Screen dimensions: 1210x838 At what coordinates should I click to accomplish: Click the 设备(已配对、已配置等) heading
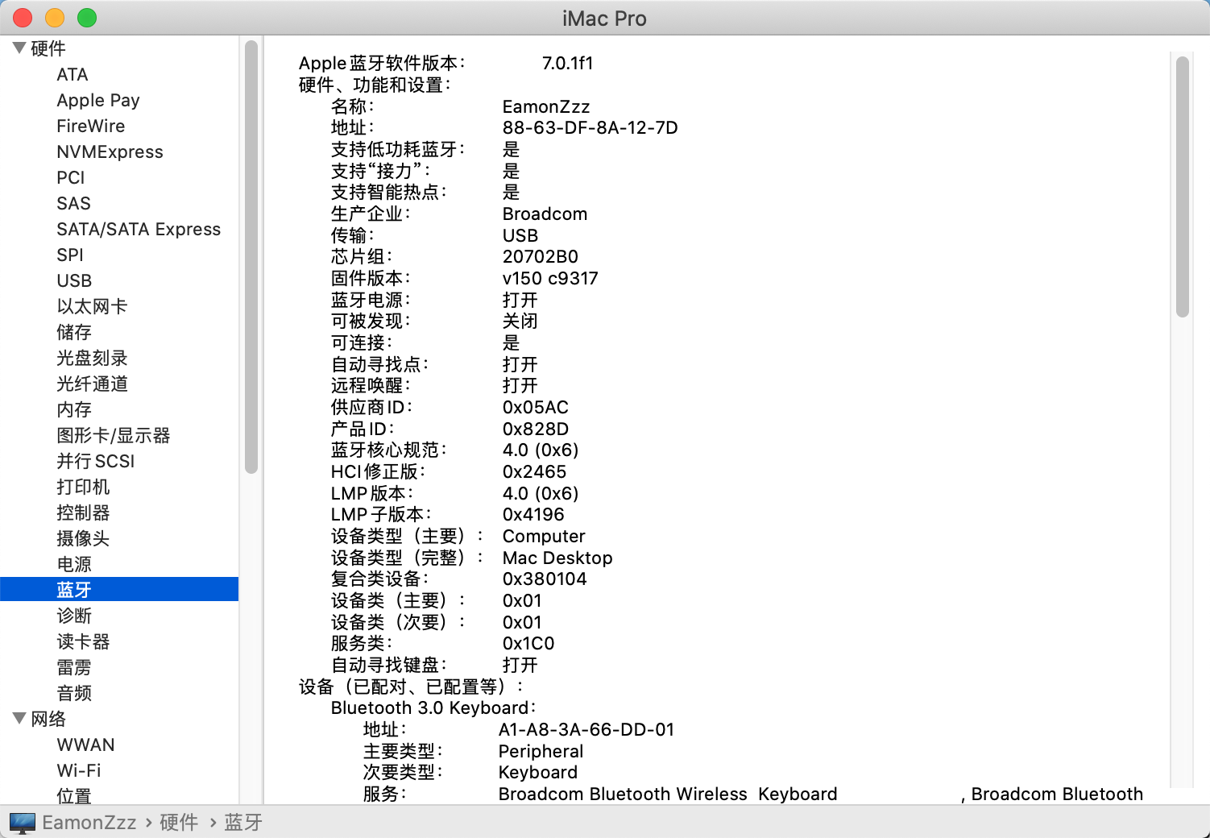[x=411, y=687]
